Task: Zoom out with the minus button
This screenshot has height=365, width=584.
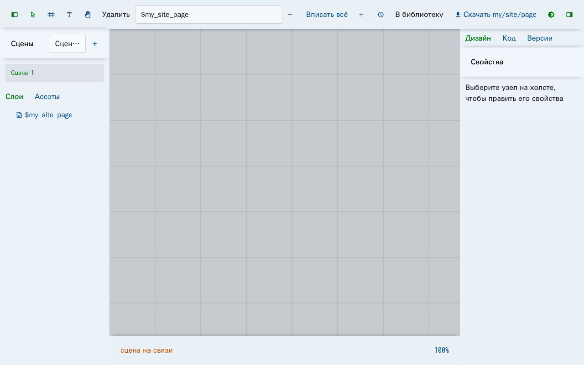Action: 290,15
